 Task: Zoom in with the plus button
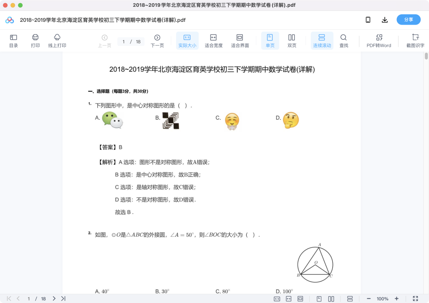point(396,299)
